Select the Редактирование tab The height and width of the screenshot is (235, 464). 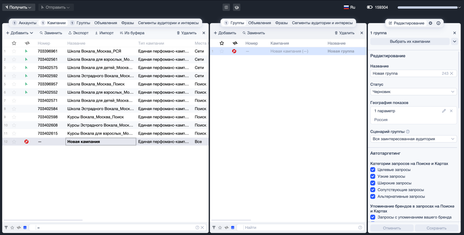tap(407, 23)
